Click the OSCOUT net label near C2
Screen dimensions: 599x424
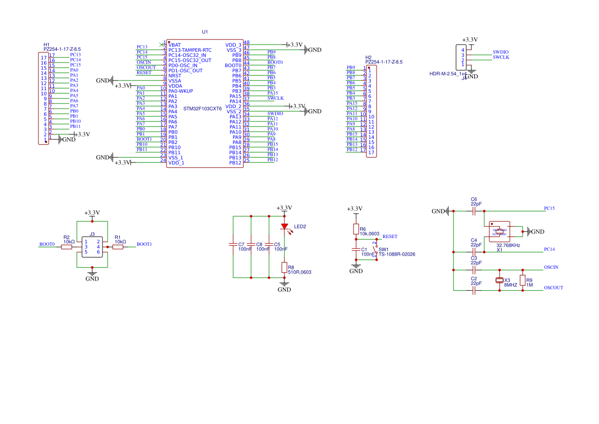pos(553,288)
